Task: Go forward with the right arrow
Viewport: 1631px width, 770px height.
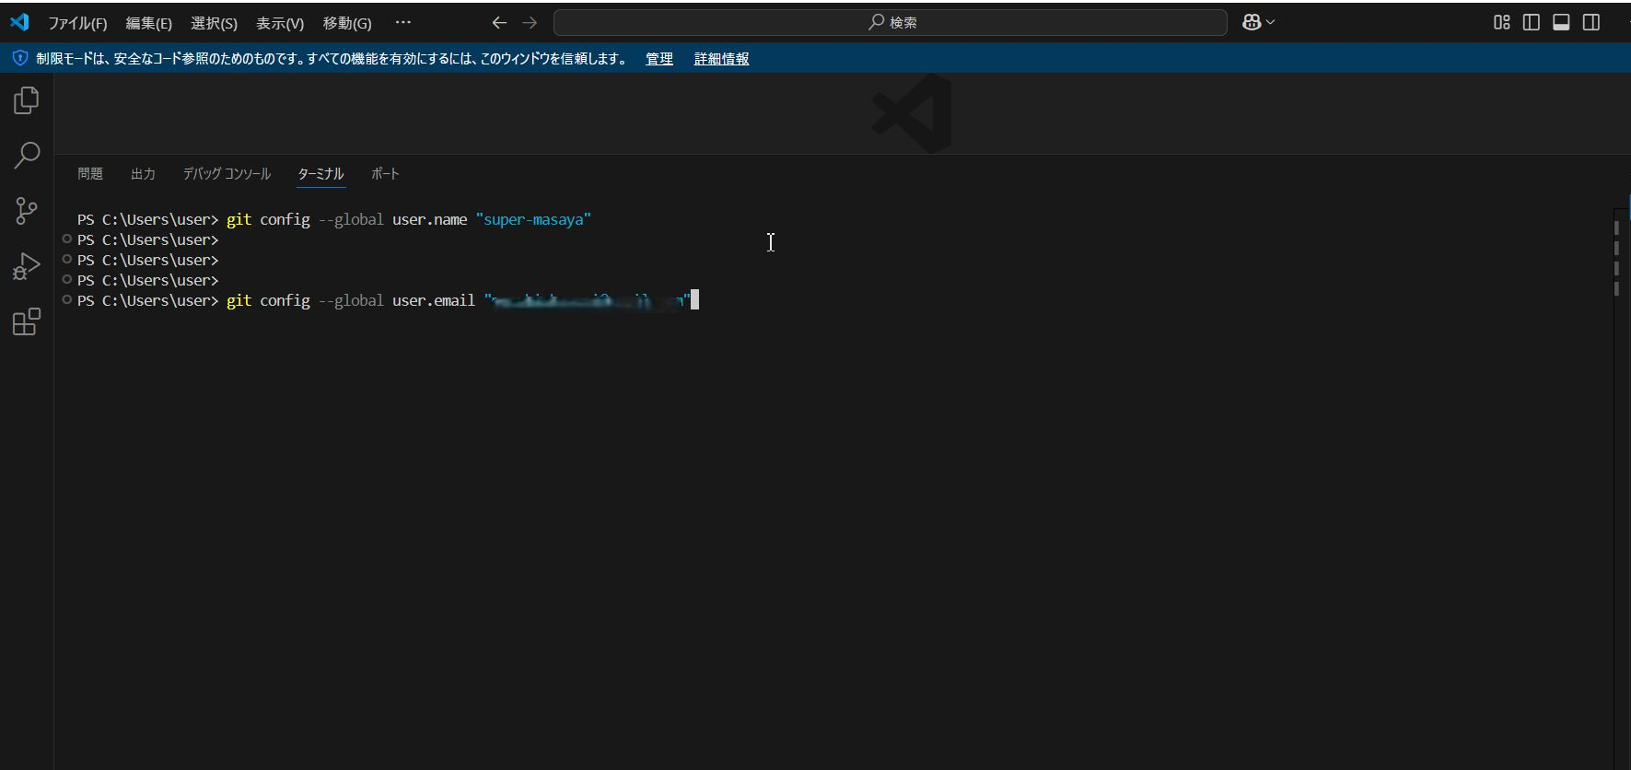Action: tap(530, 22)
